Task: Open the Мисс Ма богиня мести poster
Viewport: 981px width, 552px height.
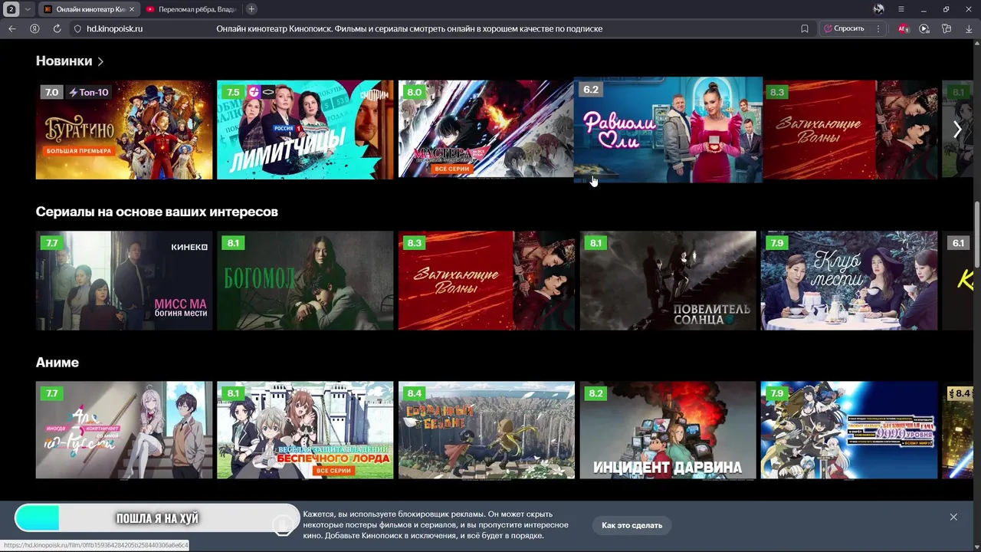Action: 124,281
